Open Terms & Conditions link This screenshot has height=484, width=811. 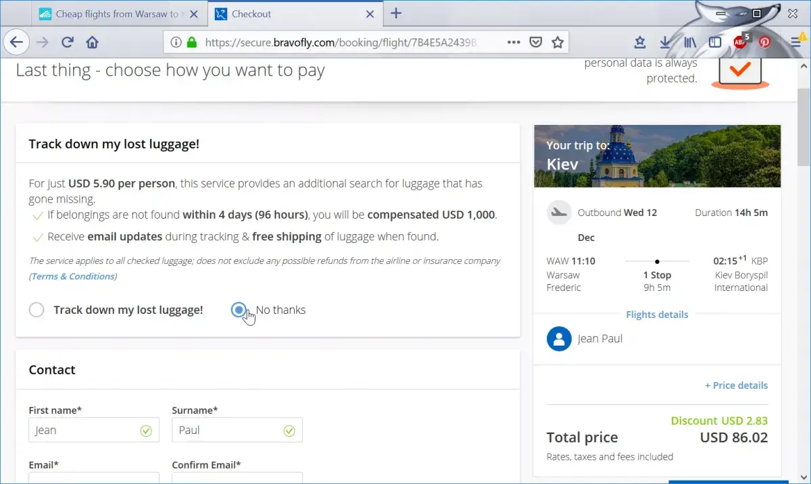pos(73,276)
